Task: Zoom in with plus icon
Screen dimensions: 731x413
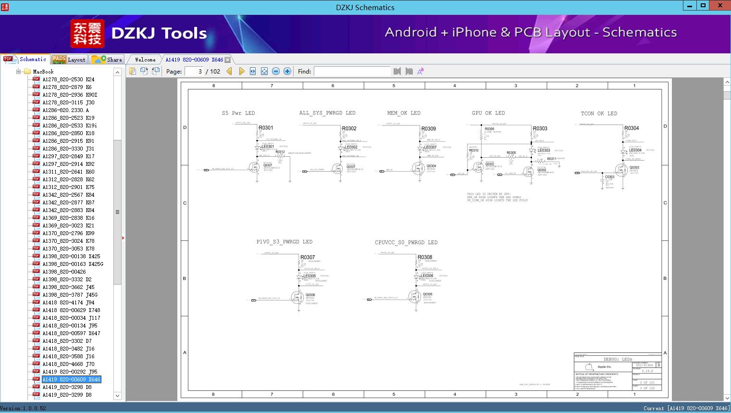Action: 287,71
